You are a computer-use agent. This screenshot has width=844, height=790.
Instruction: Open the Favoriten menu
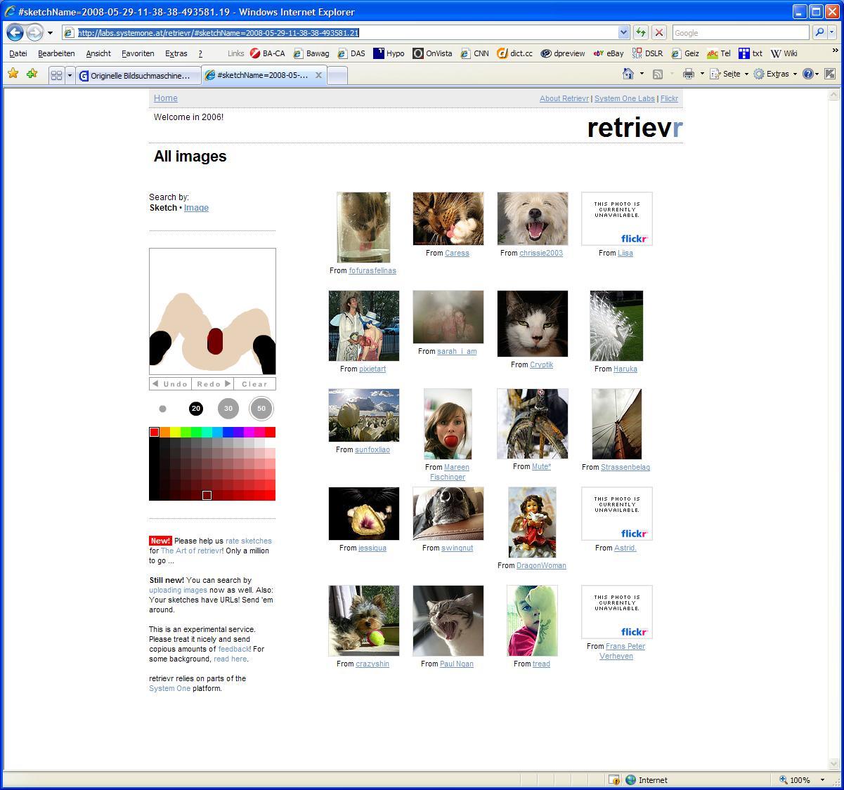(x=138, y=53)
